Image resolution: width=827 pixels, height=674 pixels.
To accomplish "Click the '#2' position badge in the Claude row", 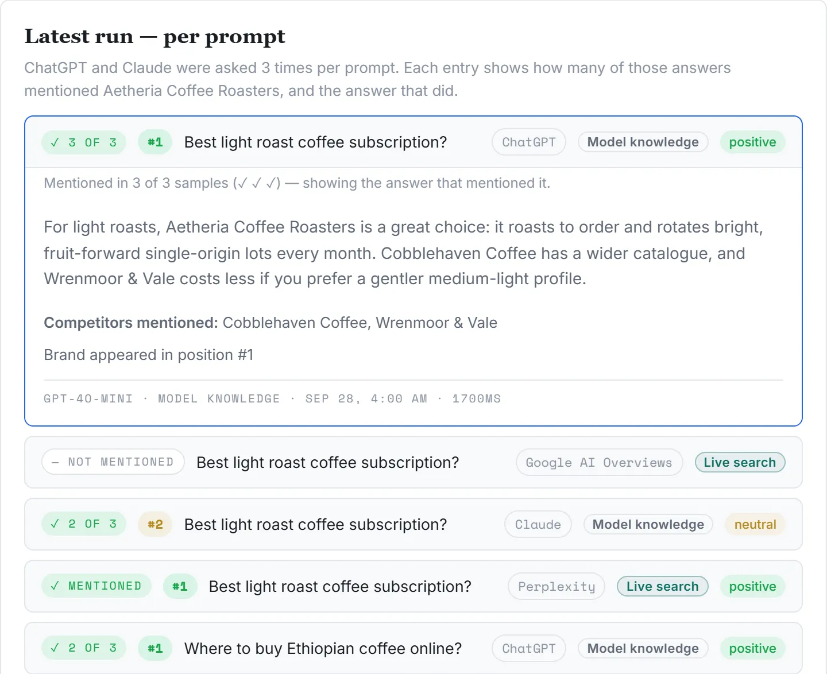I will point(155,524).
